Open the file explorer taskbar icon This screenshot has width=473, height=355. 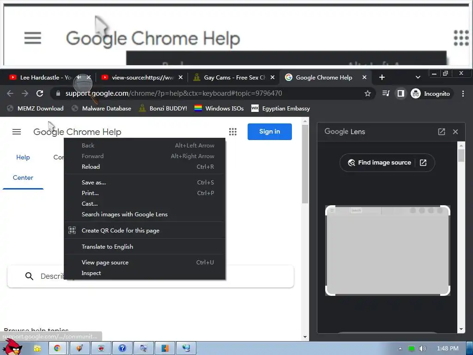[x=37, y=349]
